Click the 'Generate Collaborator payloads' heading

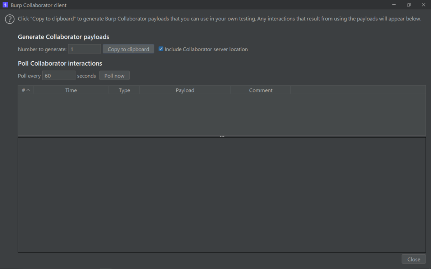(64, 37)
